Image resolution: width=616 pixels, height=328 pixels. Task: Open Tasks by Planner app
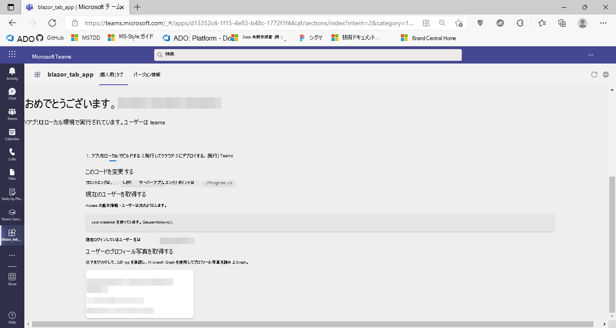tap(12, 194)
